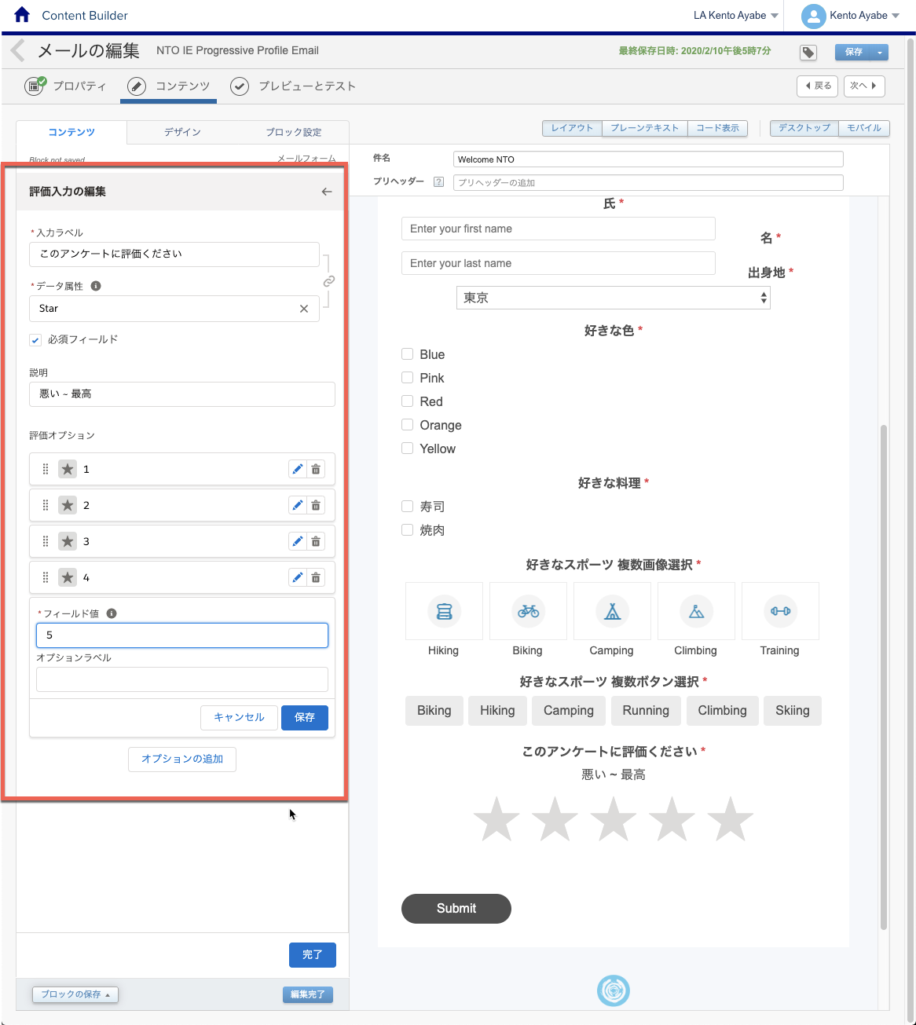Toggle the 必須フィールド checkbox
Screen dimensions: 916x1025
(35, 340)
